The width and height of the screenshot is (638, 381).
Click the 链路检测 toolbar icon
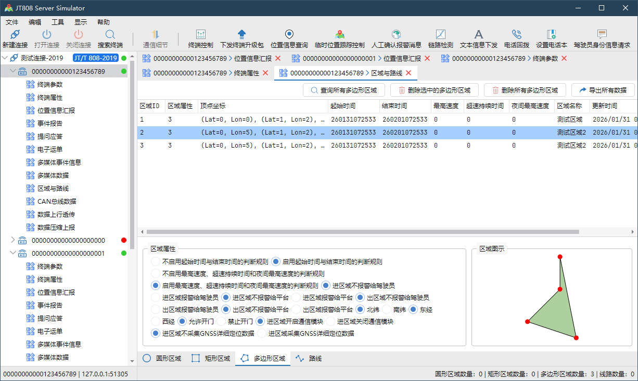(x=440, y=35)
